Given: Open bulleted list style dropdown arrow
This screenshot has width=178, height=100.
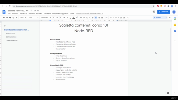Looking at the screenshot, I should 118,17.
